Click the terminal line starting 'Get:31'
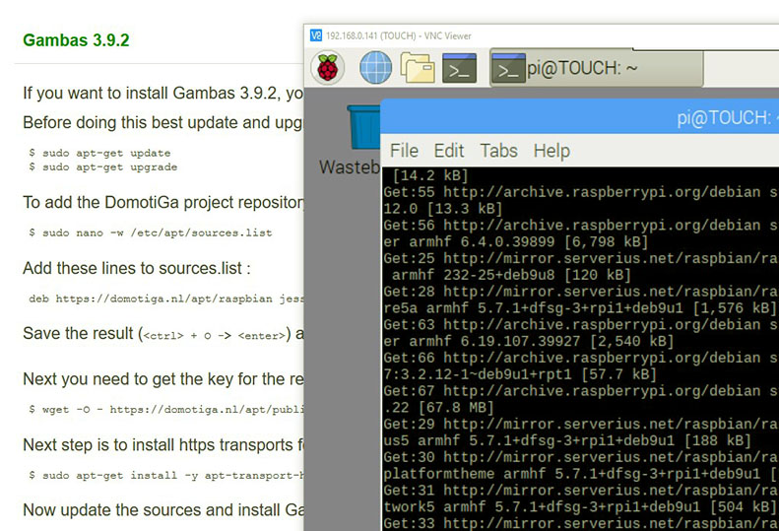The width and height of the screenshot is (779, 531). click(x=581, y=491)
